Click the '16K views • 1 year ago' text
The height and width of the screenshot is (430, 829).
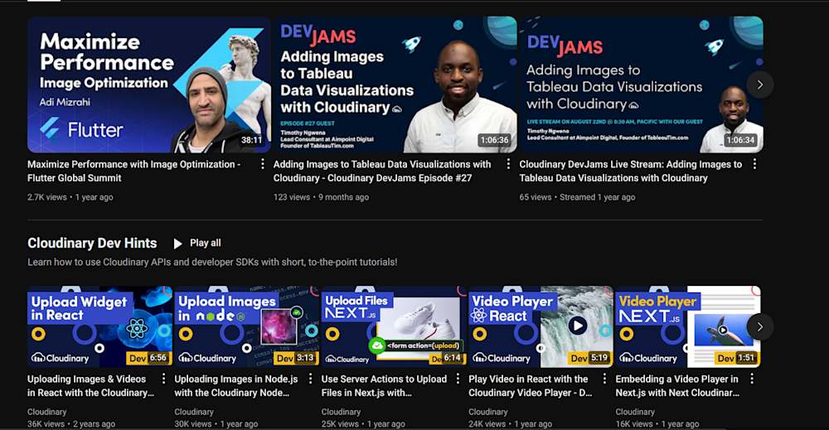(657, 423)
